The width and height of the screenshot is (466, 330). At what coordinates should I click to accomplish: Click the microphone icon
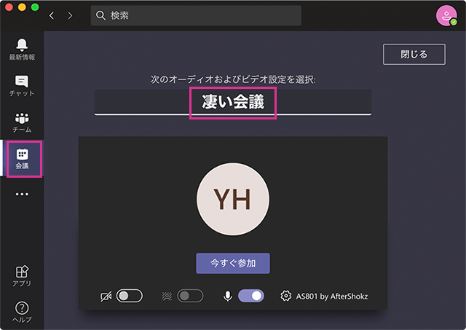pyautogui.click(x=228, y=296)
